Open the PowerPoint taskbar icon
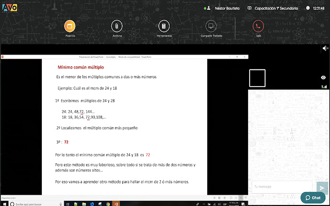330x206 pixels. (116, 204)
